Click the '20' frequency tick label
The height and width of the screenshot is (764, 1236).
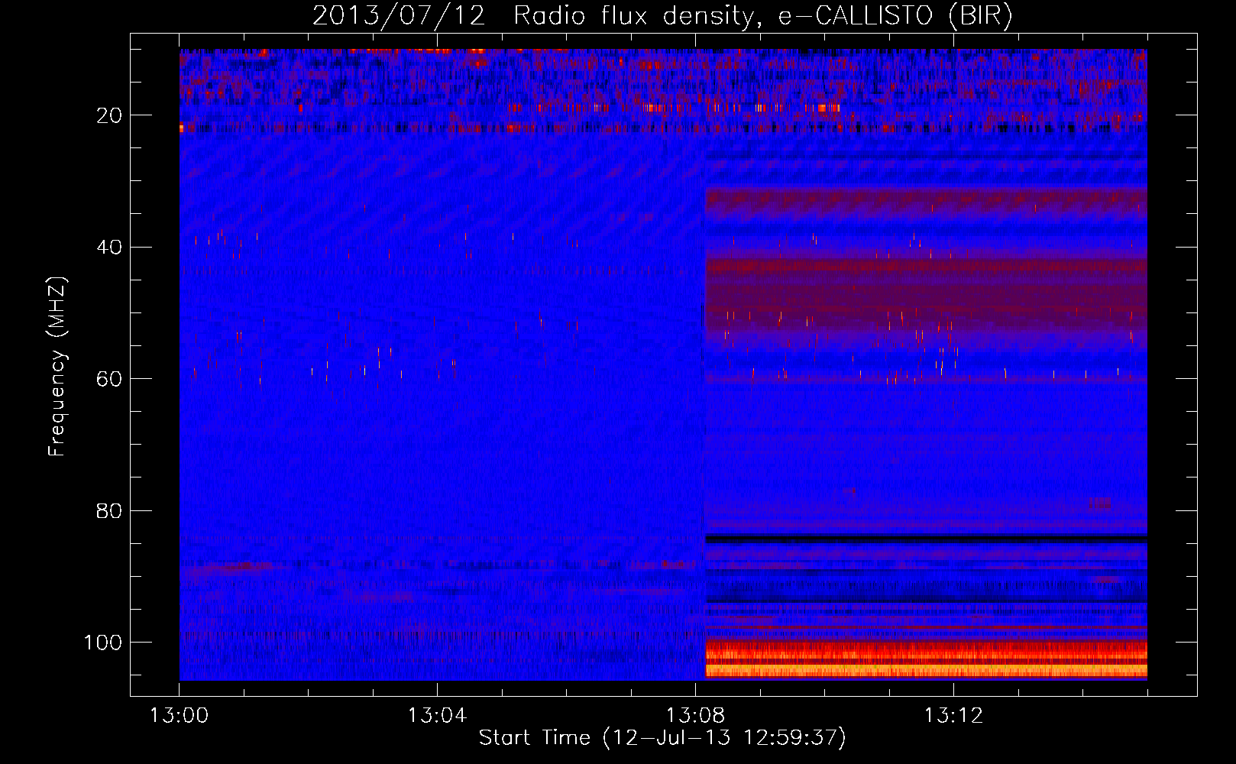[110, 115]
